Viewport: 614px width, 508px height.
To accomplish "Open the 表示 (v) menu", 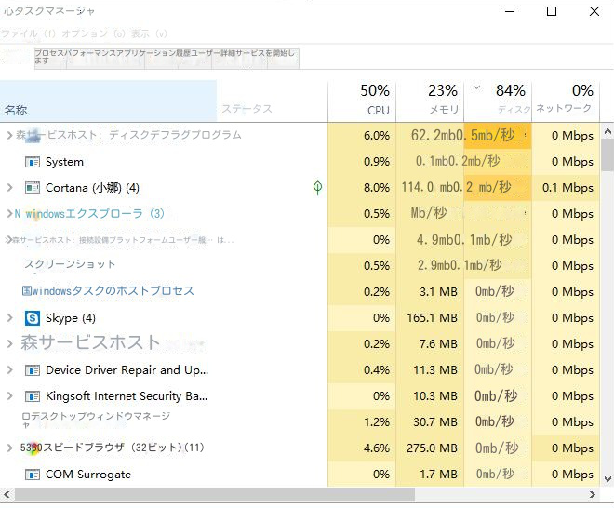I will coord(149,33).
